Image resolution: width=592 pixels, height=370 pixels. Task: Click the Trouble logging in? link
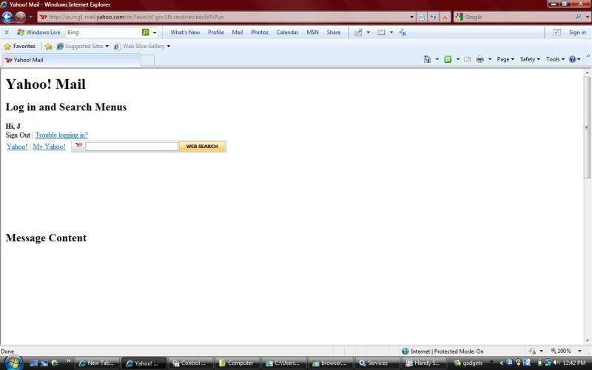pyautogui.click(x=61, y=135)
